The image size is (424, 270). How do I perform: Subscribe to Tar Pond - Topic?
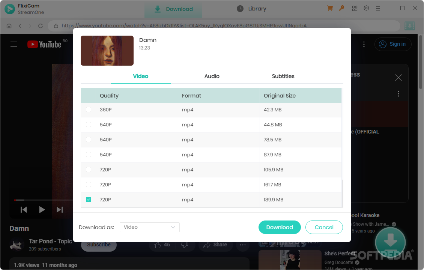[99, 244]
